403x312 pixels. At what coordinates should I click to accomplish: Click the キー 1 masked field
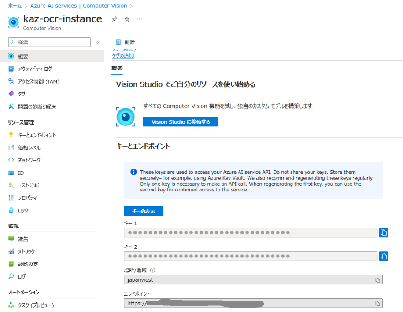coord(251,233)
